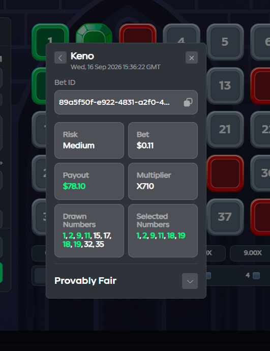Click the Bet ID label
Screen dimensions: 270x351
[65, 82]
